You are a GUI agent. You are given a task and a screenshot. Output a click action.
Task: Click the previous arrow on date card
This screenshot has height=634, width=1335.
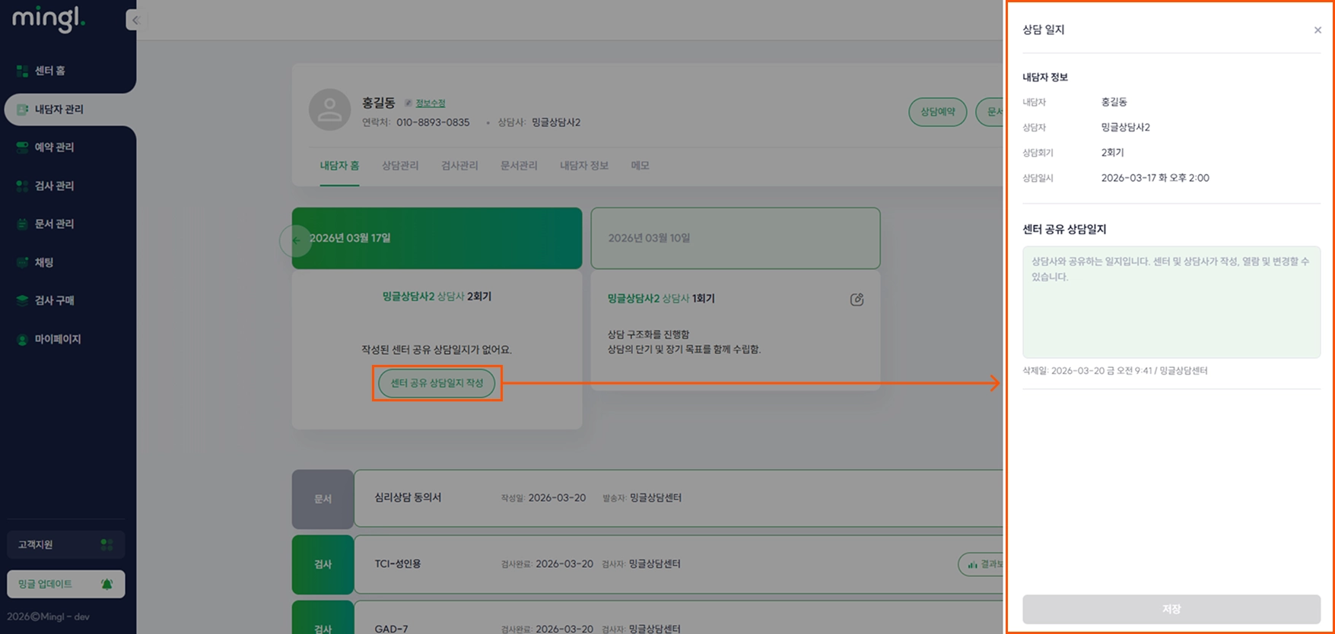coord(296,241)
